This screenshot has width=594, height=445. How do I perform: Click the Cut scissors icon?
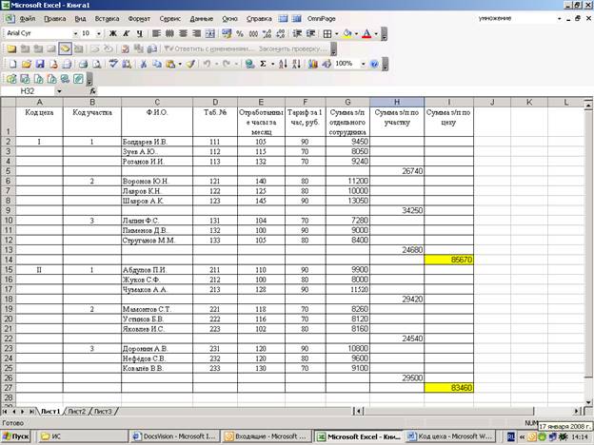(x=144, y=64)
